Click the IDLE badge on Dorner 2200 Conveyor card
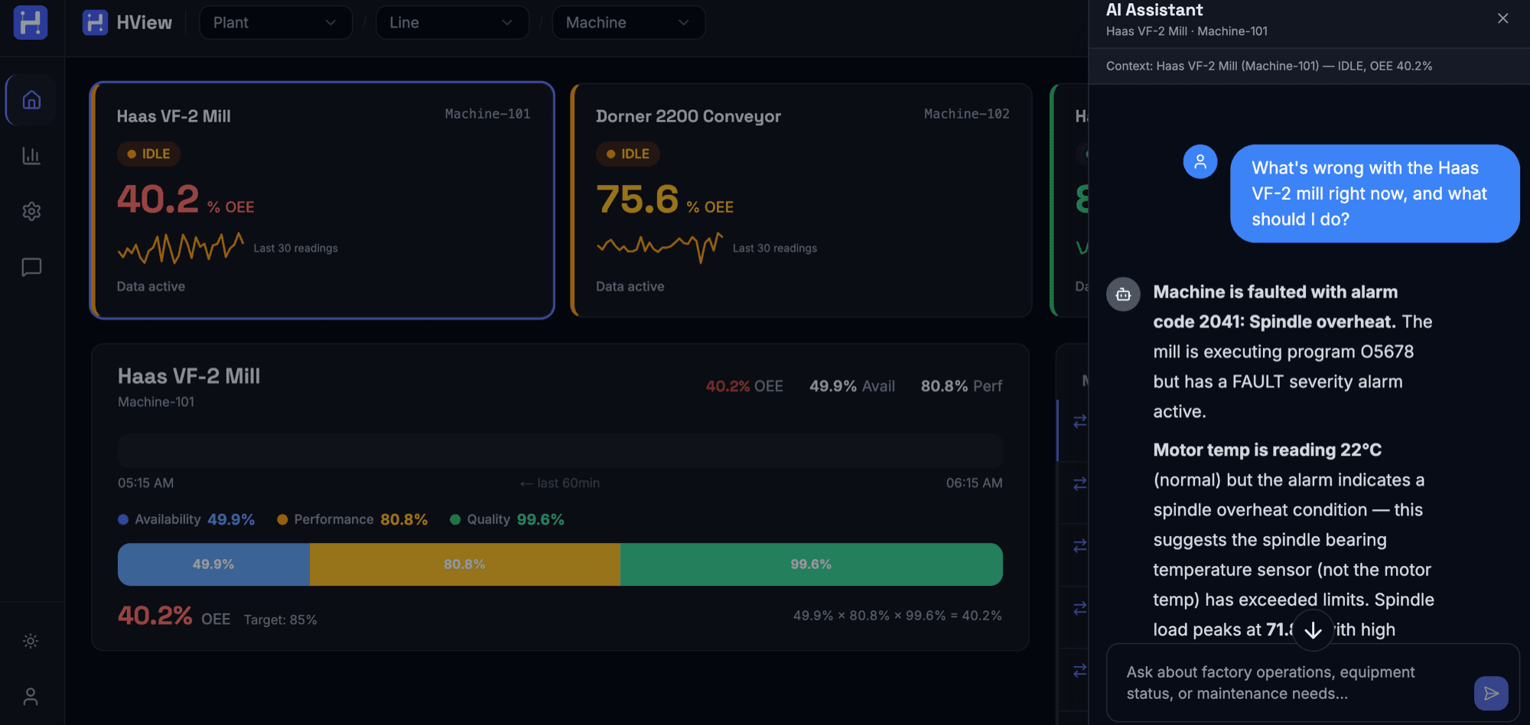This screenshot has width=1530, height=725. click(x=628, y=154)
